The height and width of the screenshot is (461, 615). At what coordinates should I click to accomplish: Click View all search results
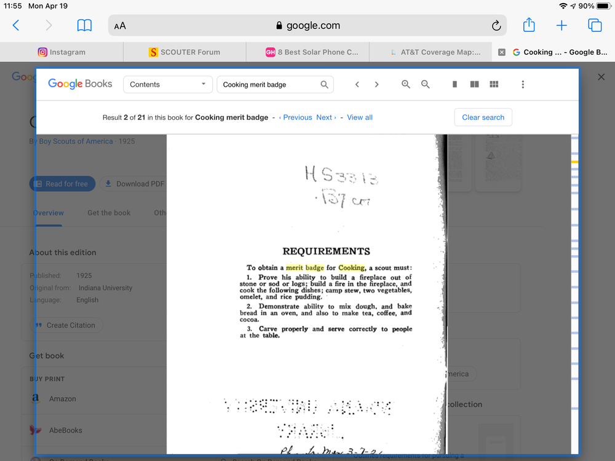[360, 117]
